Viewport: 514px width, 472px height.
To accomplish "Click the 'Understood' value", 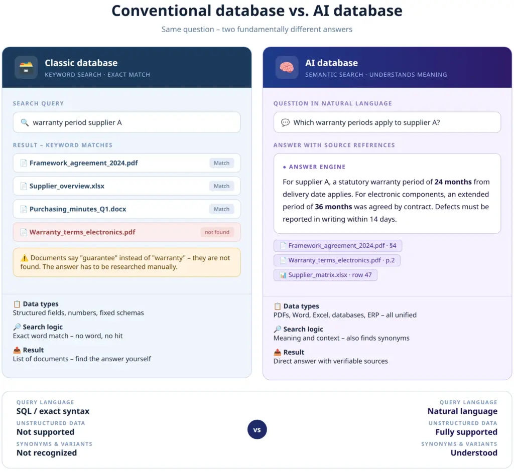I will point(474,453).
